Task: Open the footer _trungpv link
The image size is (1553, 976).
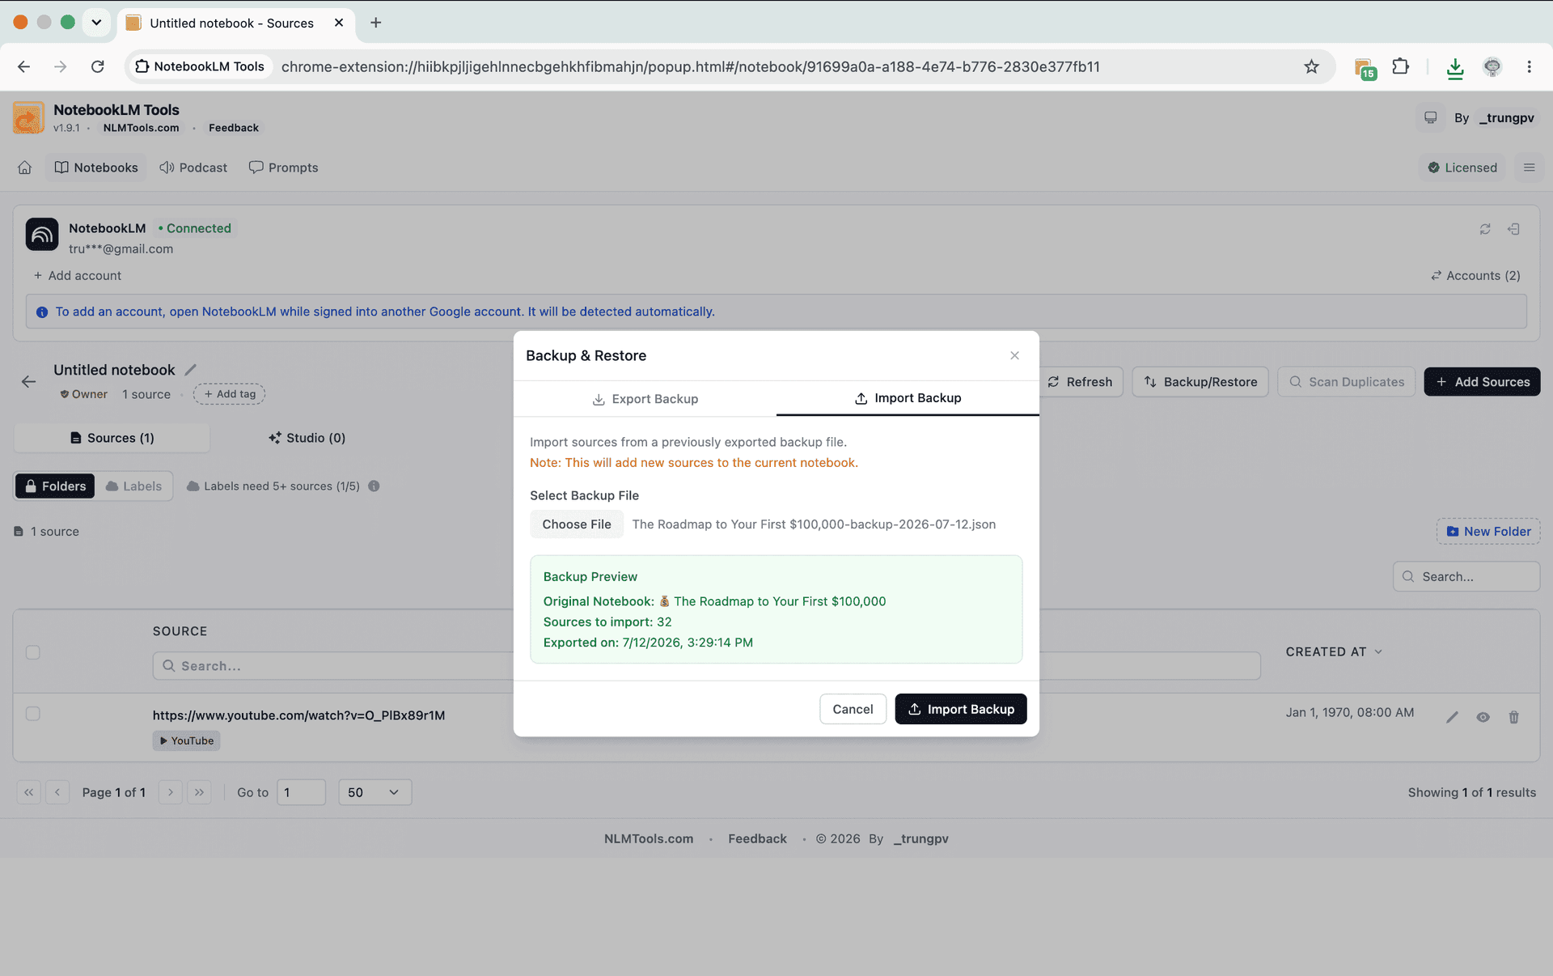Action: click(920, 839)
